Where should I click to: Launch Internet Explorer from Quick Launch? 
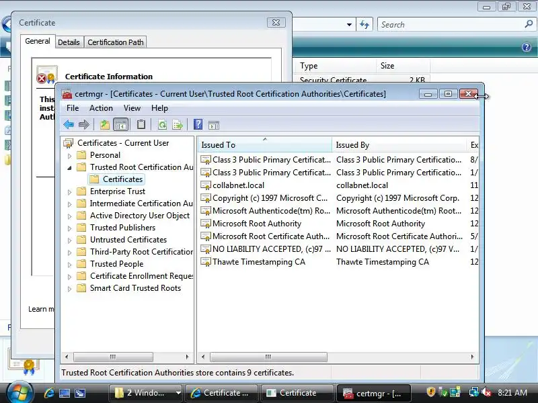(49, 393)
